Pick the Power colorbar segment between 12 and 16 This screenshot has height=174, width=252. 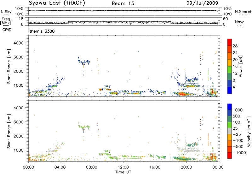pos(230,70)
